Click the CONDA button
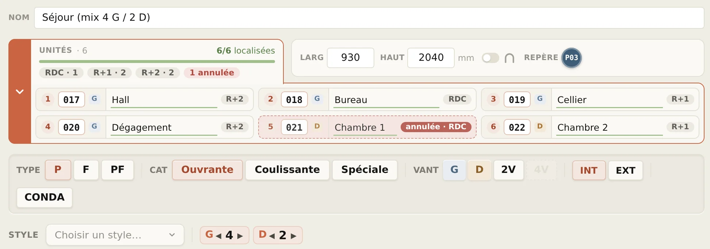This screenshot has width=710, height=249. (45, 198)
